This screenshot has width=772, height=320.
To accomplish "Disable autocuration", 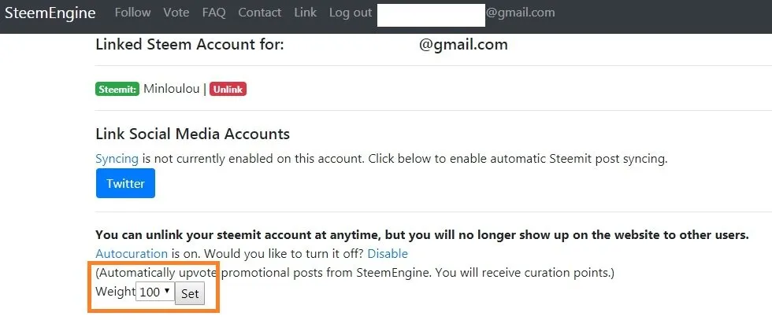I will (x=388, y=254).
